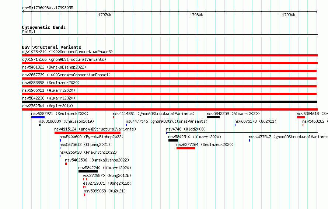Select nsv5842510 Almarri2020 label
This screenshot has height=209, width=328.
(195, 137)
